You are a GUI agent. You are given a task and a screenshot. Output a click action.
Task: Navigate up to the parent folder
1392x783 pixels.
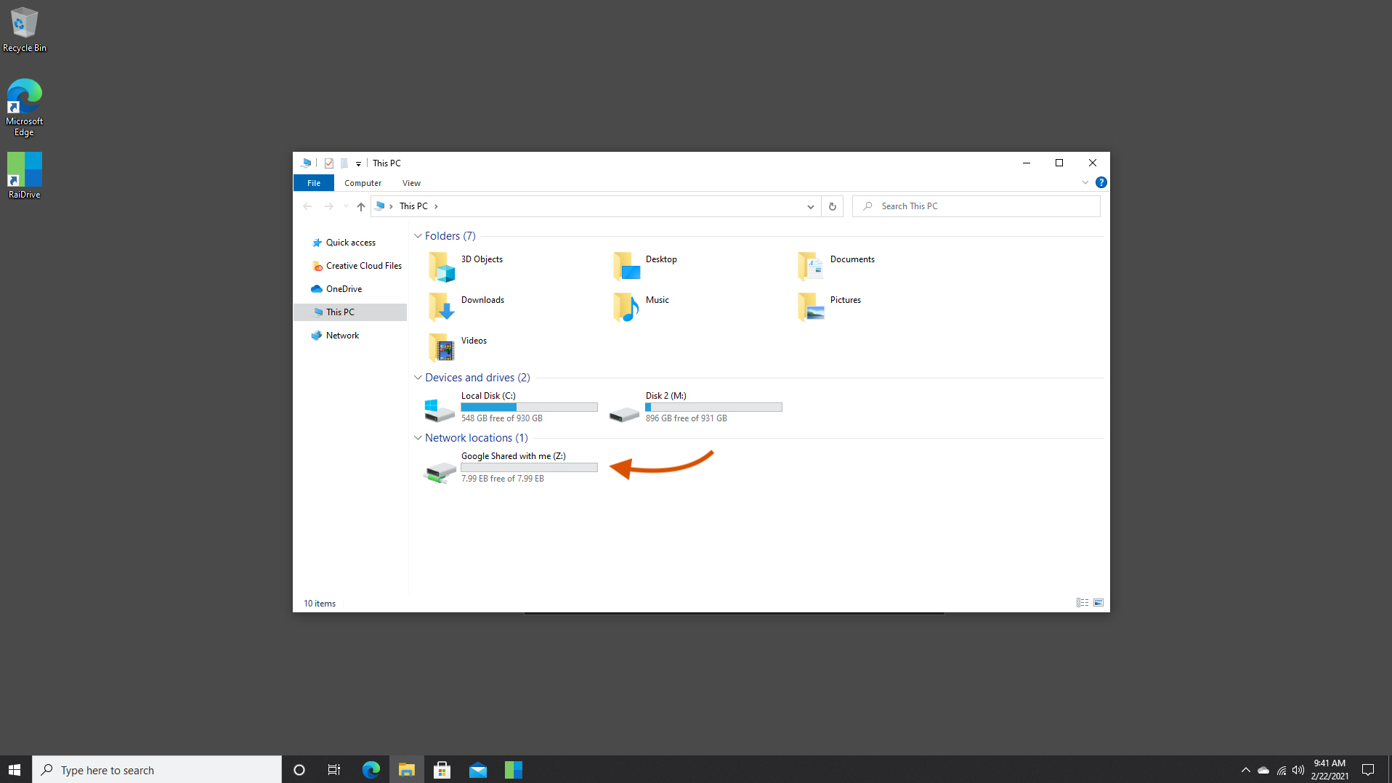[360, 206]
